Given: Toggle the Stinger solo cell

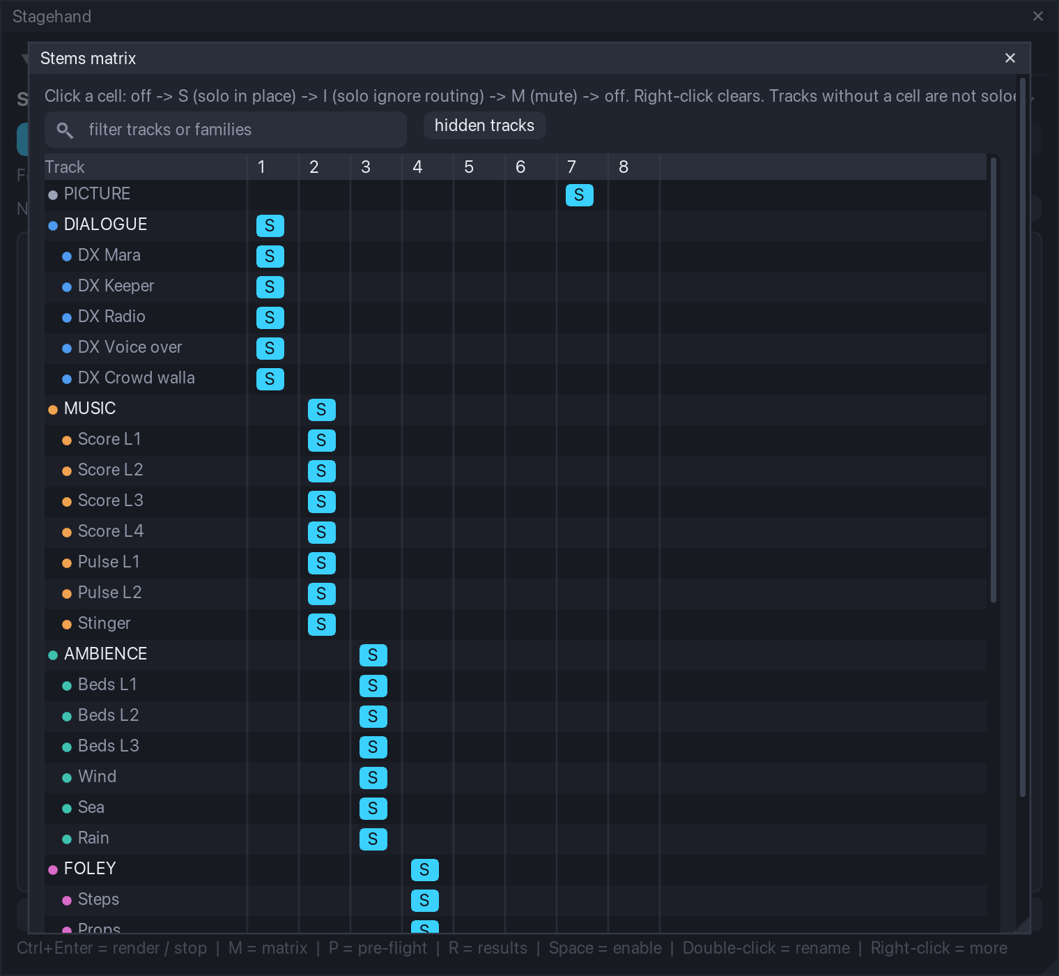Looking at the screenshot, I should click(x=322, y=625).
